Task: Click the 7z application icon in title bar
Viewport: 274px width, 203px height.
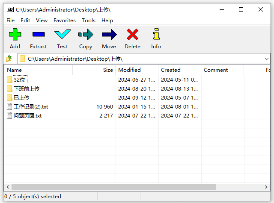Action: click(x=10, y=9)
